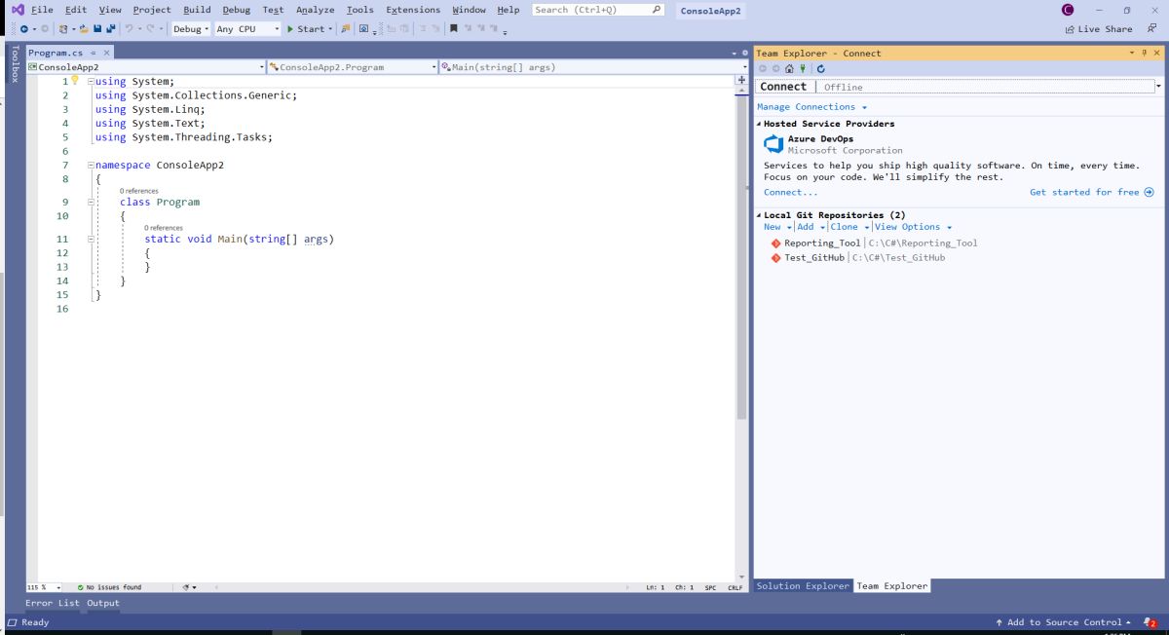Viewport: 1169px width, 635px height.
Task: Open the Tools menu
Action: point(359,10)
